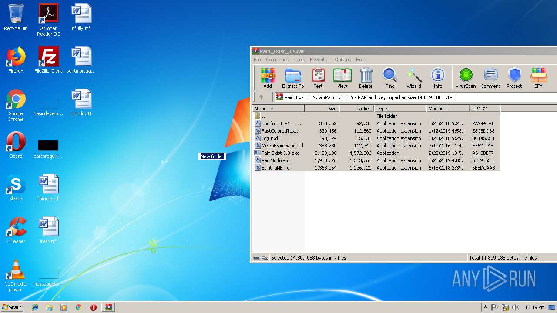557x313 pixels.
Task: Click the Extract To toolbar icon
Action: point(293,78)
